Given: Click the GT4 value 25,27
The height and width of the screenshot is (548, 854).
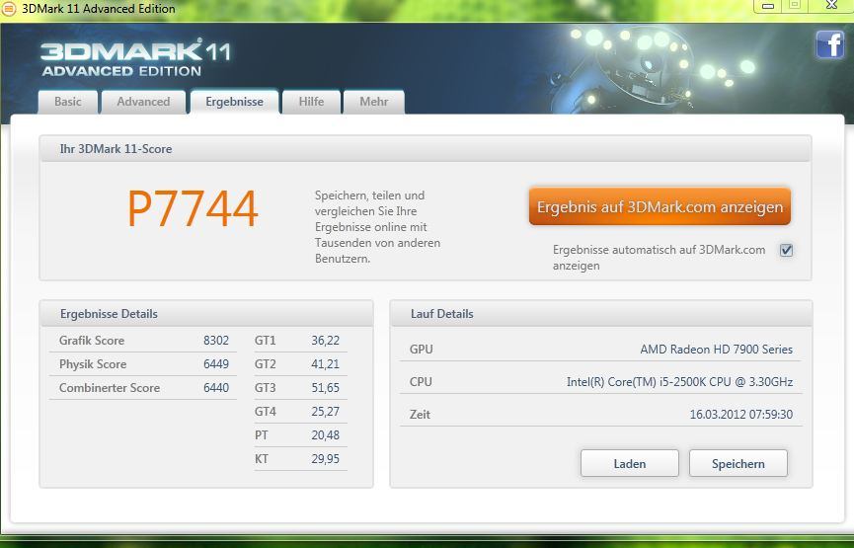Looking at the screenshot, I should [x=325, y=412].
